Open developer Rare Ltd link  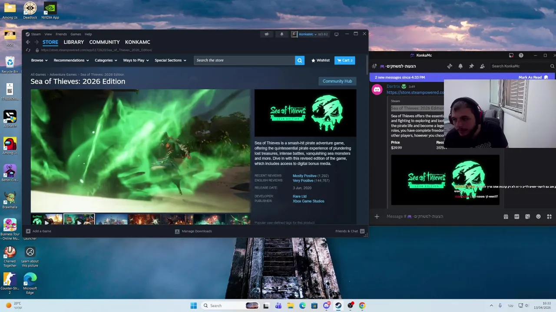point(299,196)
